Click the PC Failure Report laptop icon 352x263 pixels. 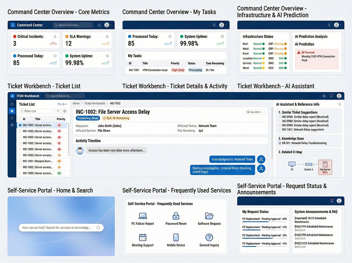pos(143,216)
